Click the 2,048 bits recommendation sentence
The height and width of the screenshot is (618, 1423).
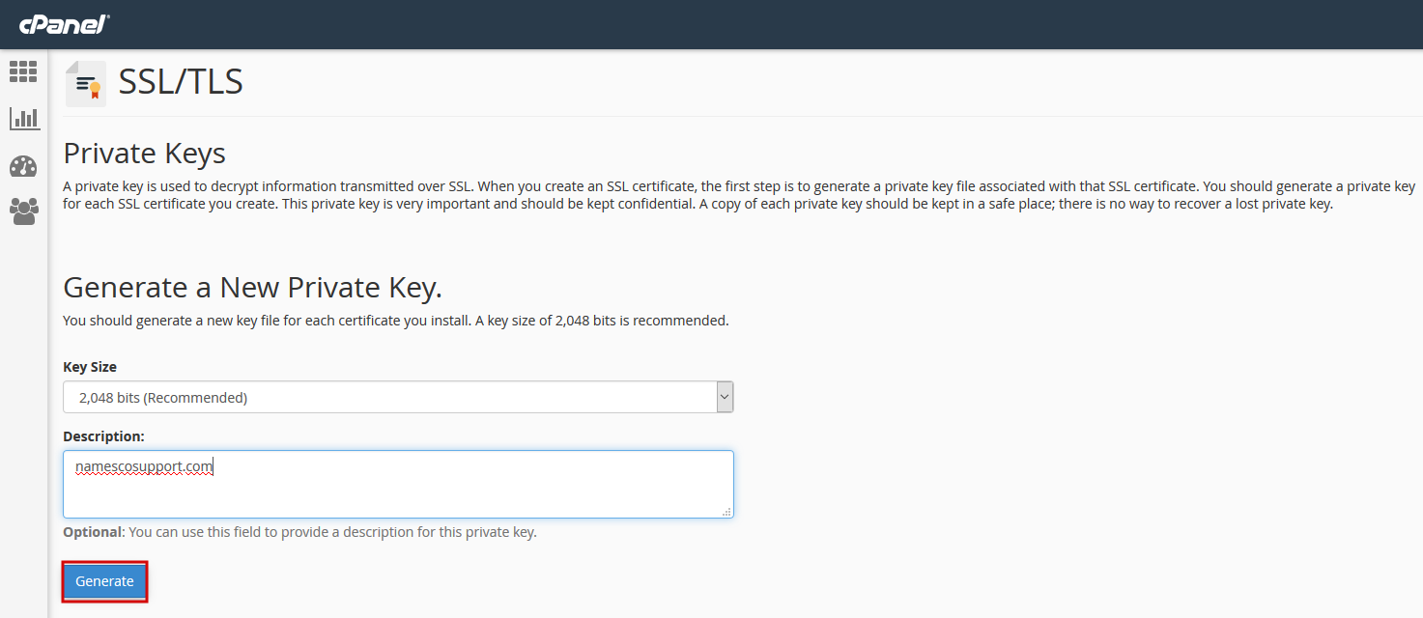tap(395, 320)
